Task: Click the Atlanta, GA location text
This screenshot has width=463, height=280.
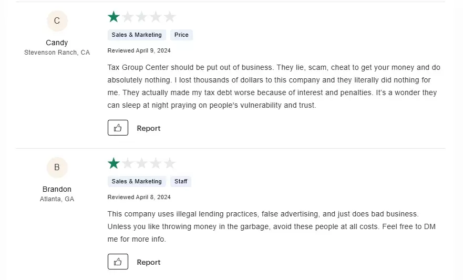Action: click(57, 199)
